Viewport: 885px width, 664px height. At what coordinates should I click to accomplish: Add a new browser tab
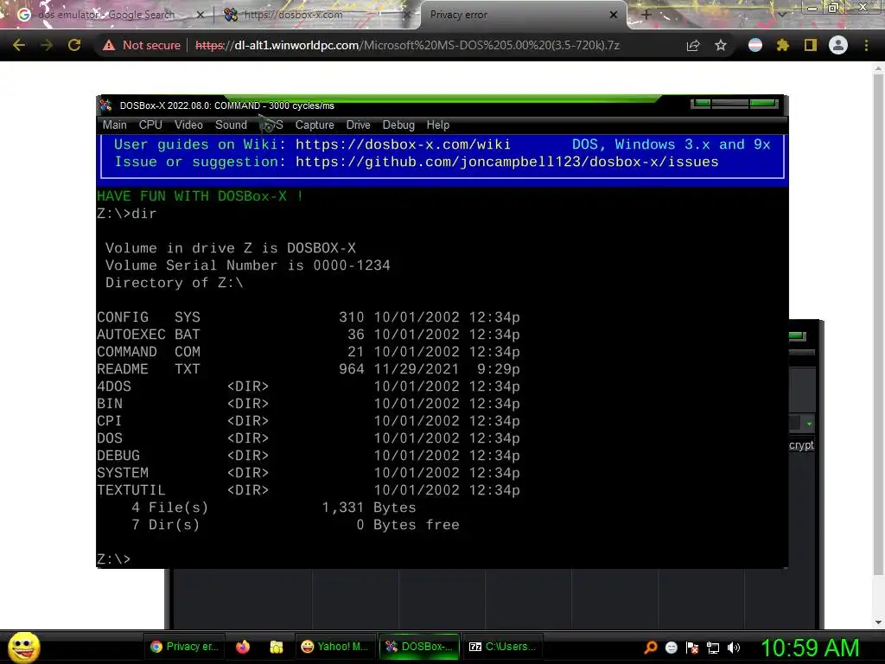pyautogui.click(x=646, y=15)
